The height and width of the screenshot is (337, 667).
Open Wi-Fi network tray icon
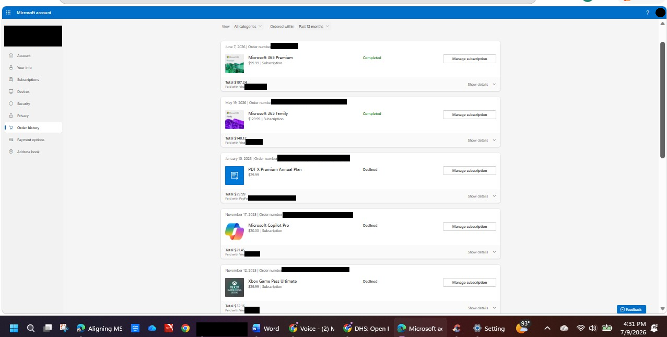point(580,328)
